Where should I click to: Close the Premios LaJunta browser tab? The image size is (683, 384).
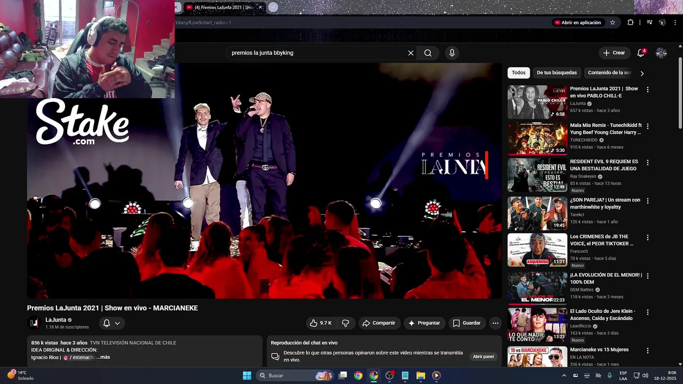click(x=260, y=7)
